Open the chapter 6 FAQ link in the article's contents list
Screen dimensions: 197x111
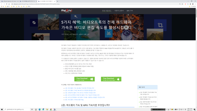point(74,100)
